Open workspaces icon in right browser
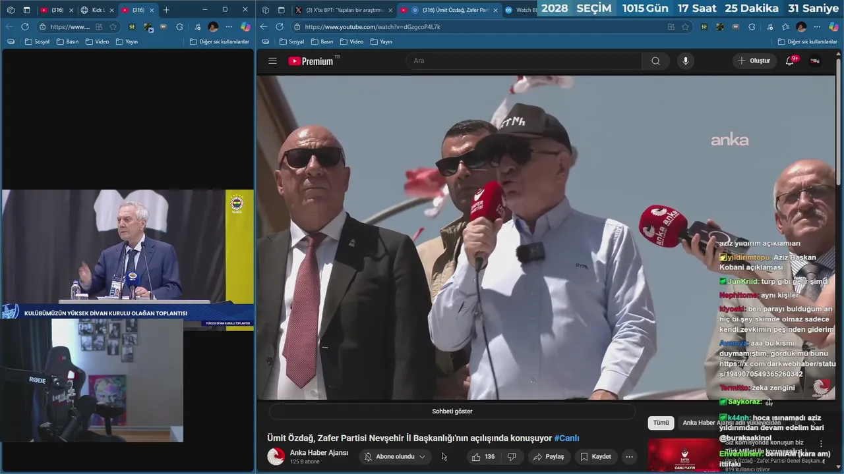Image resolution: width=844 pixels, height=474 pixels. click(x=265, y=10)
